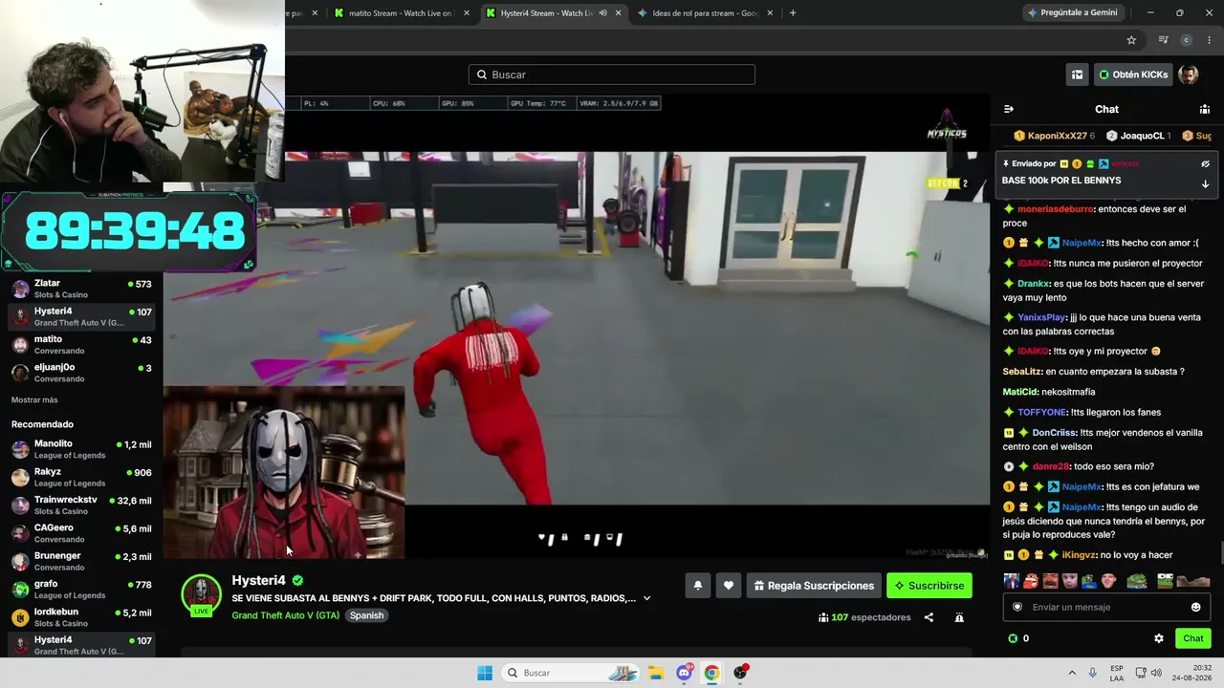Click Mostrar más in sidebar
The image size is (1224, 688).
click(x=34, y=400)
